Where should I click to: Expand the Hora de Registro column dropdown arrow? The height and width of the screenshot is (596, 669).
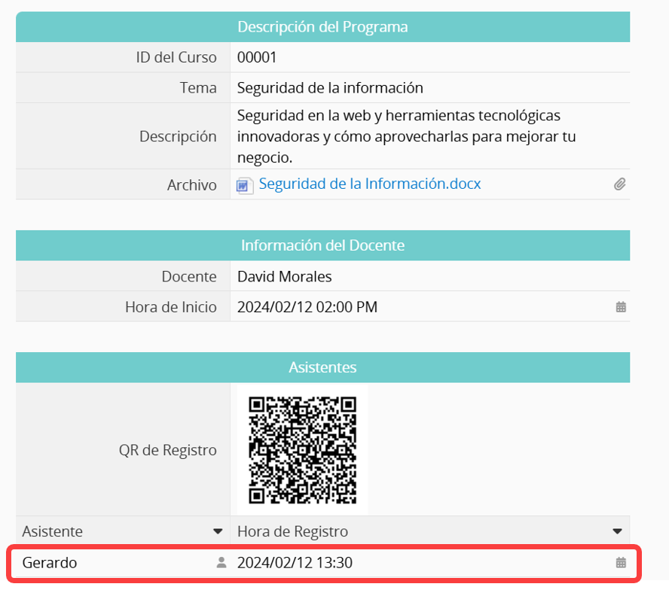(x=617, y=531)
